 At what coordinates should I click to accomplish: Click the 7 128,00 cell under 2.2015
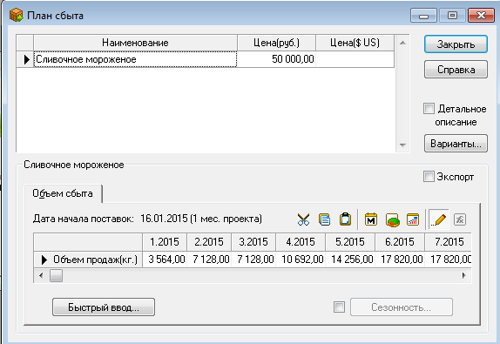pyautogui.click(x=209, y=260)
